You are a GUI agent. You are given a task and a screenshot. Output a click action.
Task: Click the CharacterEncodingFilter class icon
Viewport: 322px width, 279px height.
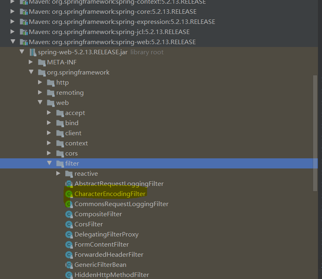tap(69, 194)
